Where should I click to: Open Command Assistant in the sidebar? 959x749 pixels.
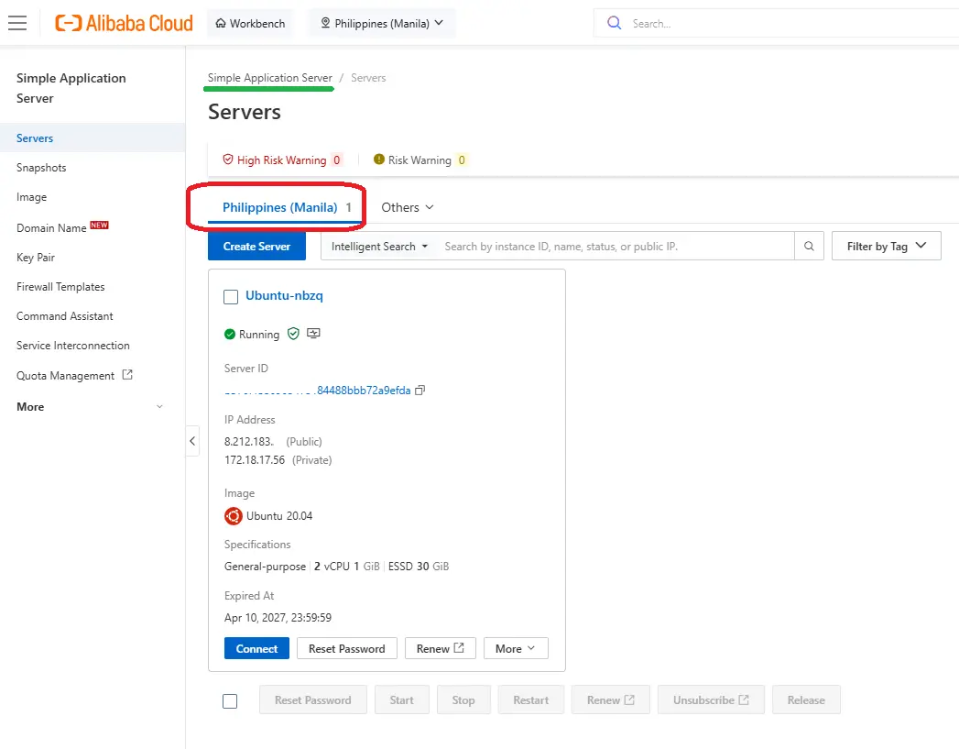pyautogui.click(x=64, y=315)
